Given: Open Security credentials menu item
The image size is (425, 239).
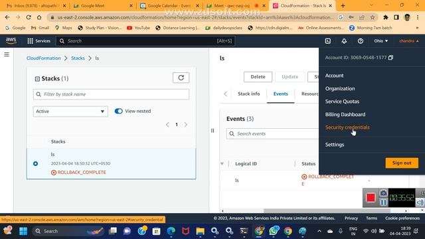Looking at the screenshot, I should (x=347, y=127).
